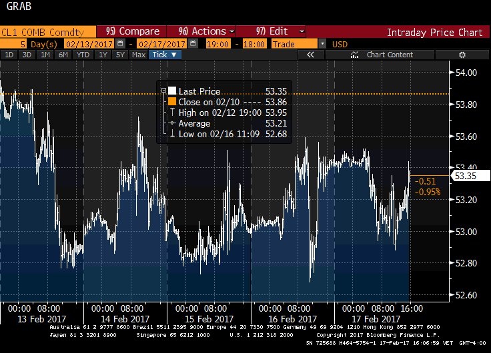Select the Max range button
Screen dimensions: 491x353
click(139, 55)
